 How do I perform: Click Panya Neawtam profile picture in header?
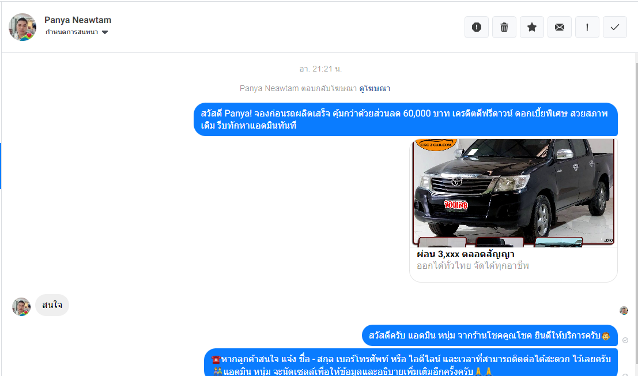click(22, 27)
